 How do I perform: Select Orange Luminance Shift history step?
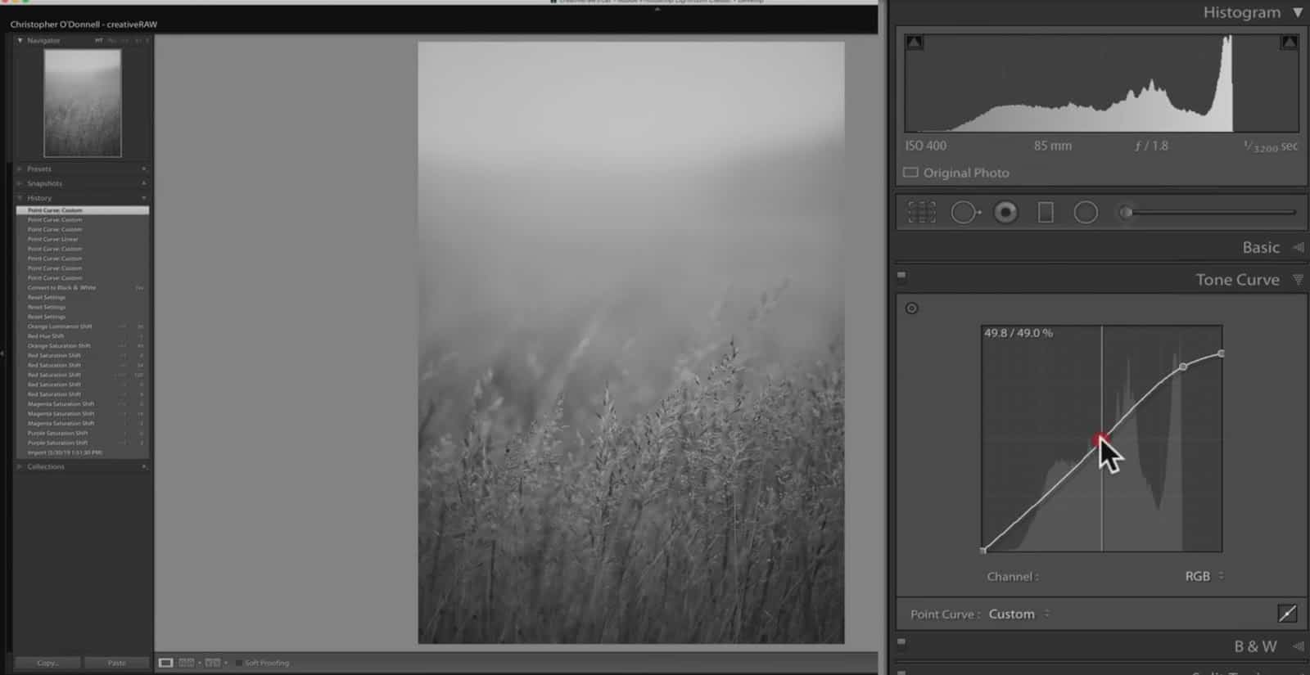(83, 326)
